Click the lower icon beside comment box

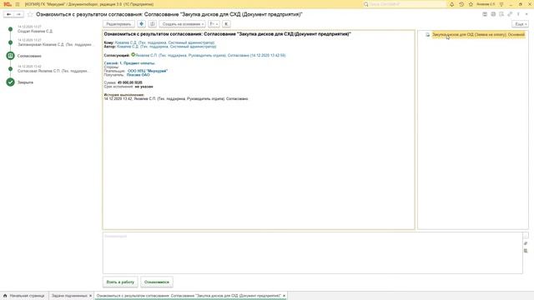point(526,251)
